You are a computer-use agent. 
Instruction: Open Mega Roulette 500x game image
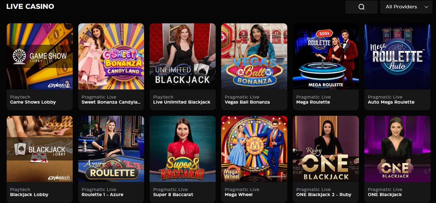point(326,56)
